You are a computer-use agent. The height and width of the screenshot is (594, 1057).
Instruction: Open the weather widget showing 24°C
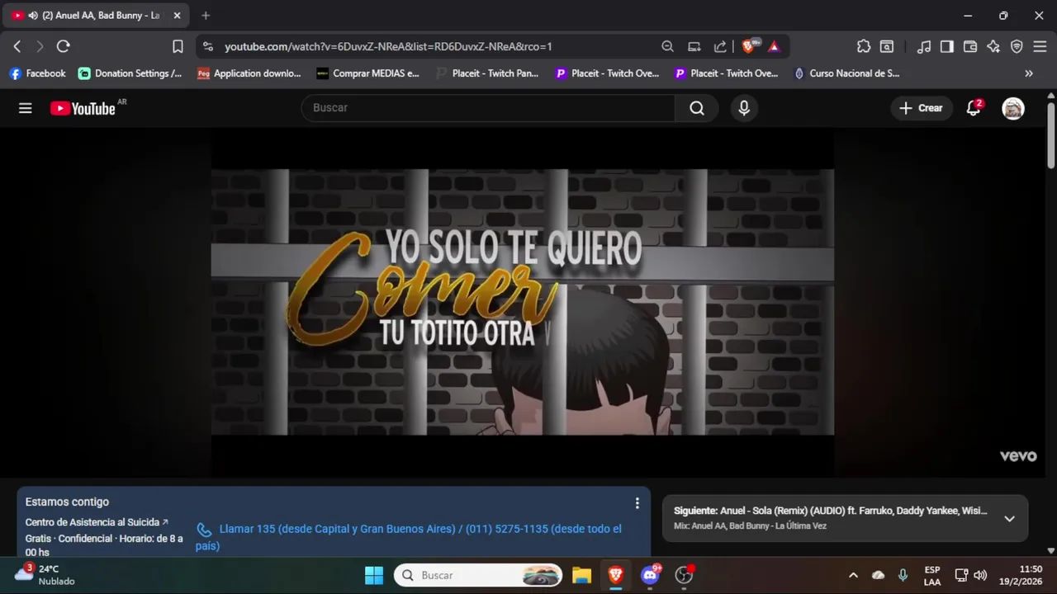coord(45,575)
